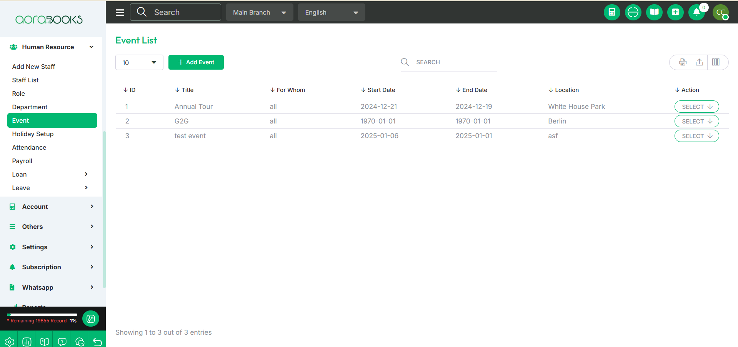The image size is (738, 347).
Task: Focus the top Search field
Action: 176,12
